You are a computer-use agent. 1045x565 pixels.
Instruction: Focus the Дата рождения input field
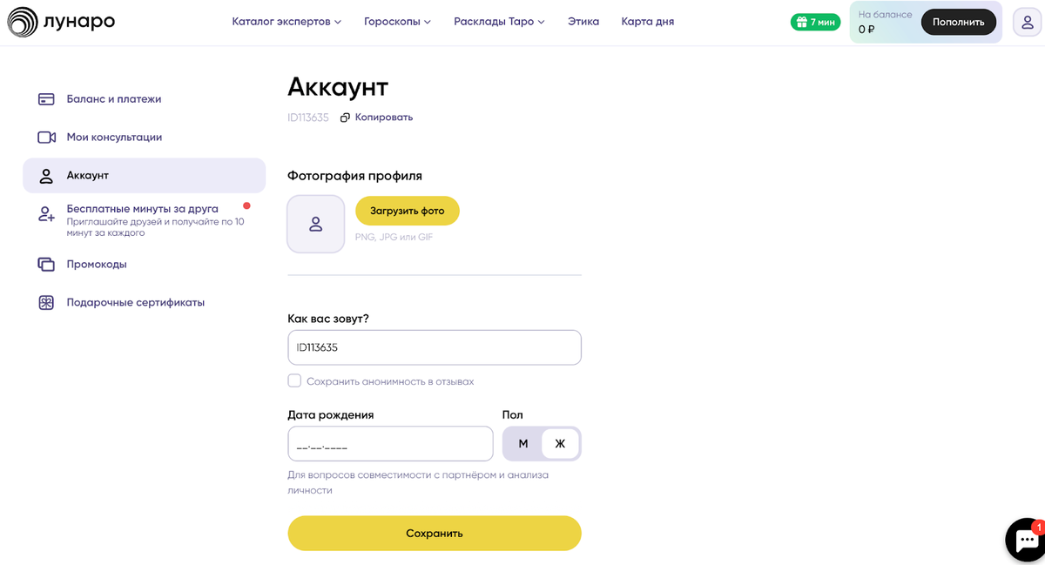tap(390, 444)
